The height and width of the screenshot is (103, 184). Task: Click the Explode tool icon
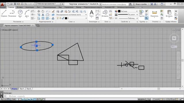[53, 15]
